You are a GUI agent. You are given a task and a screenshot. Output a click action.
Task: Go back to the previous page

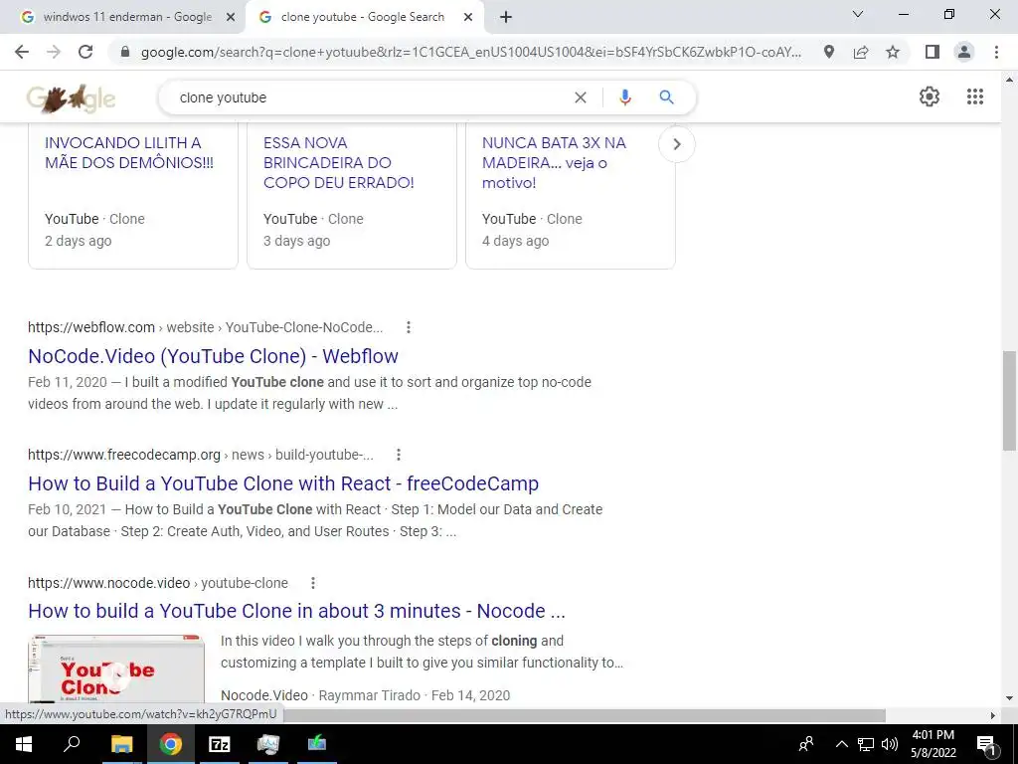point(22,52)
